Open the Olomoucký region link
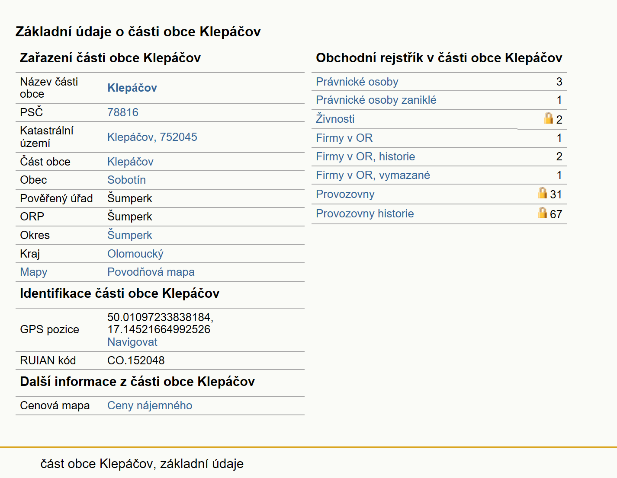This screenshot has width=617, height=478. 135,254
